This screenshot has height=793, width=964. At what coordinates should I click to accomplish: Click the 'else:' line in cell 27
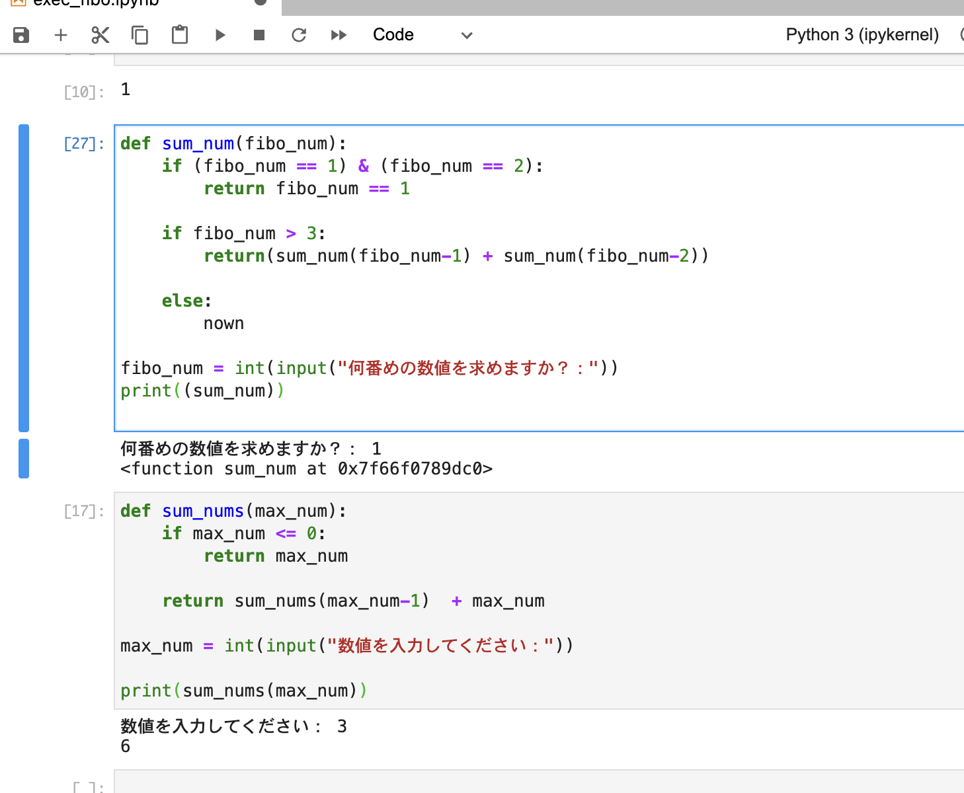187,301
